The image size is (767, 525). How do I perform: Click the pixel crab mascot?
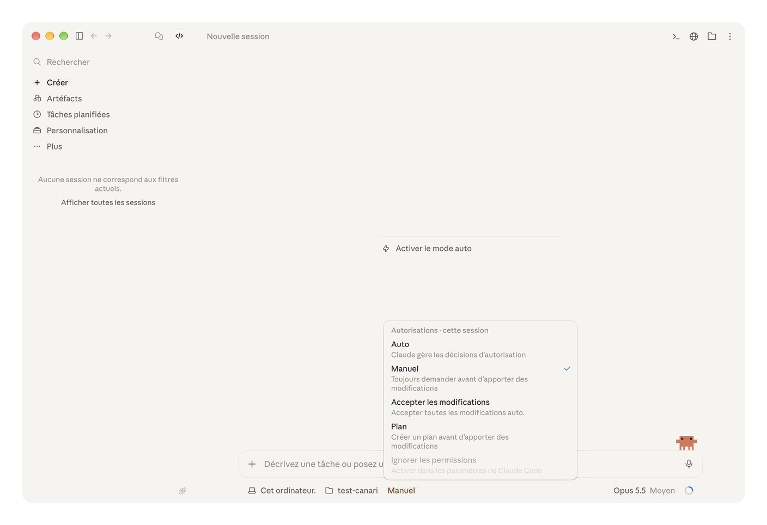[686, 442]
